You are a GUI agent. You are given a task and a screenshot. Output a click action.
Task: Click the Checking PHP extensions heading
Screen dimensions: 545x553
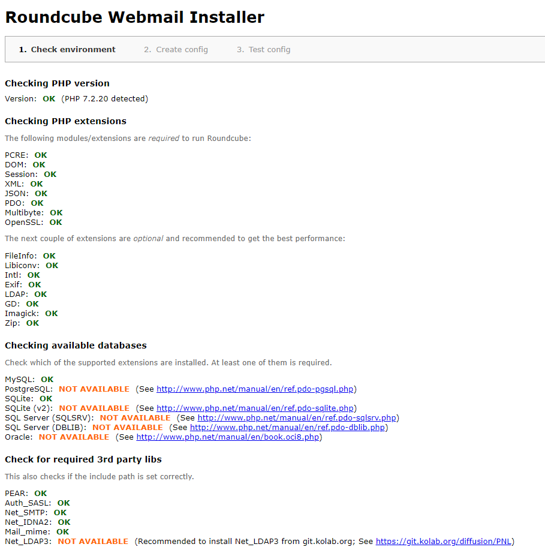[65, 121]
